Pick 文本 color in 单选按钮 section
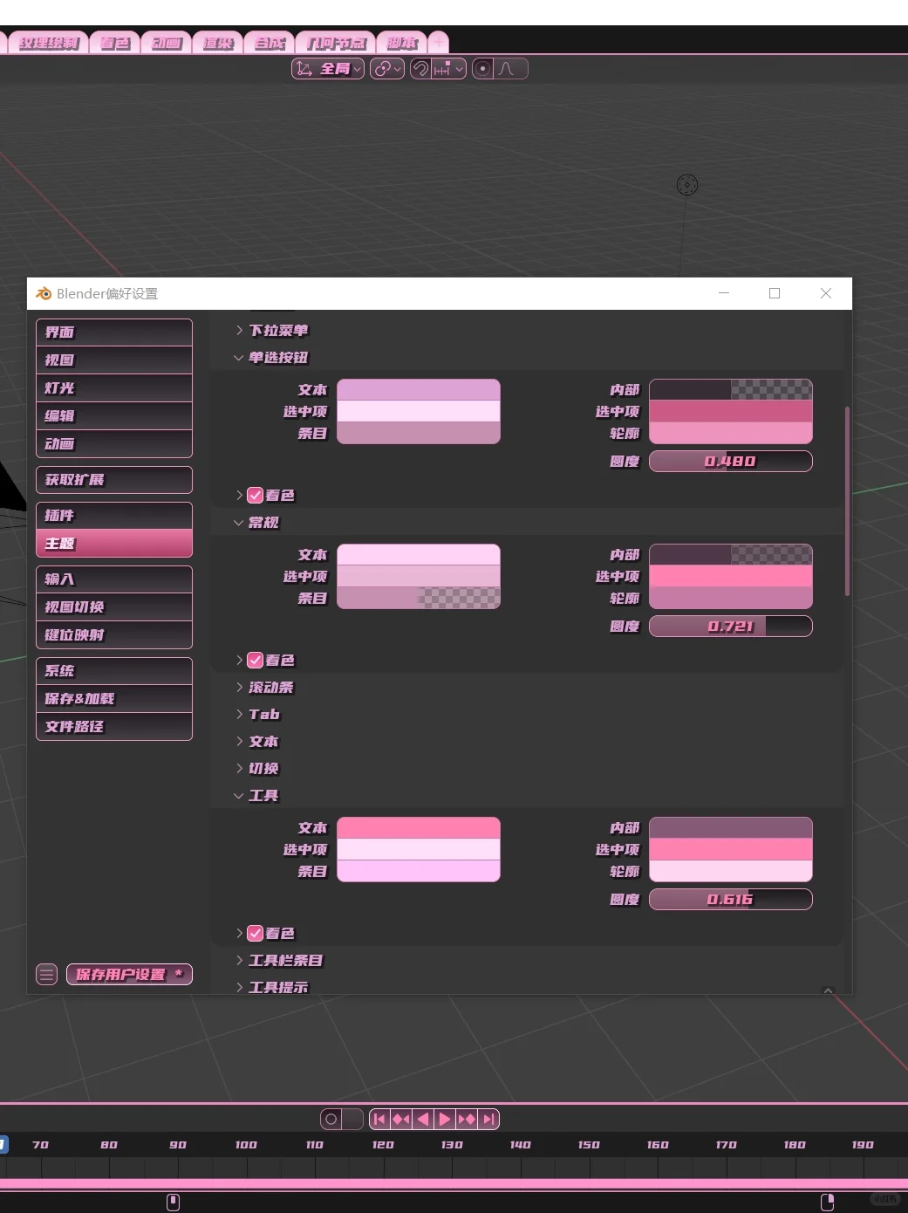This screenshot has height=1213, width=908. (x=419, y=390)
